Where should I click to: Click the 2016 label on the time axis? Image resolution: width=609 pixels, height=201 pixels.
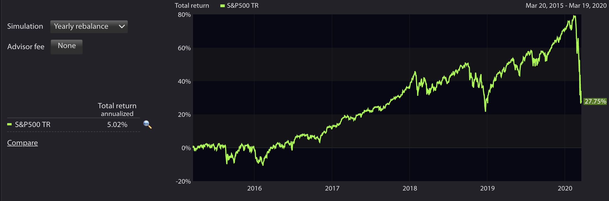pyautogui.click(x=254, y=188)
